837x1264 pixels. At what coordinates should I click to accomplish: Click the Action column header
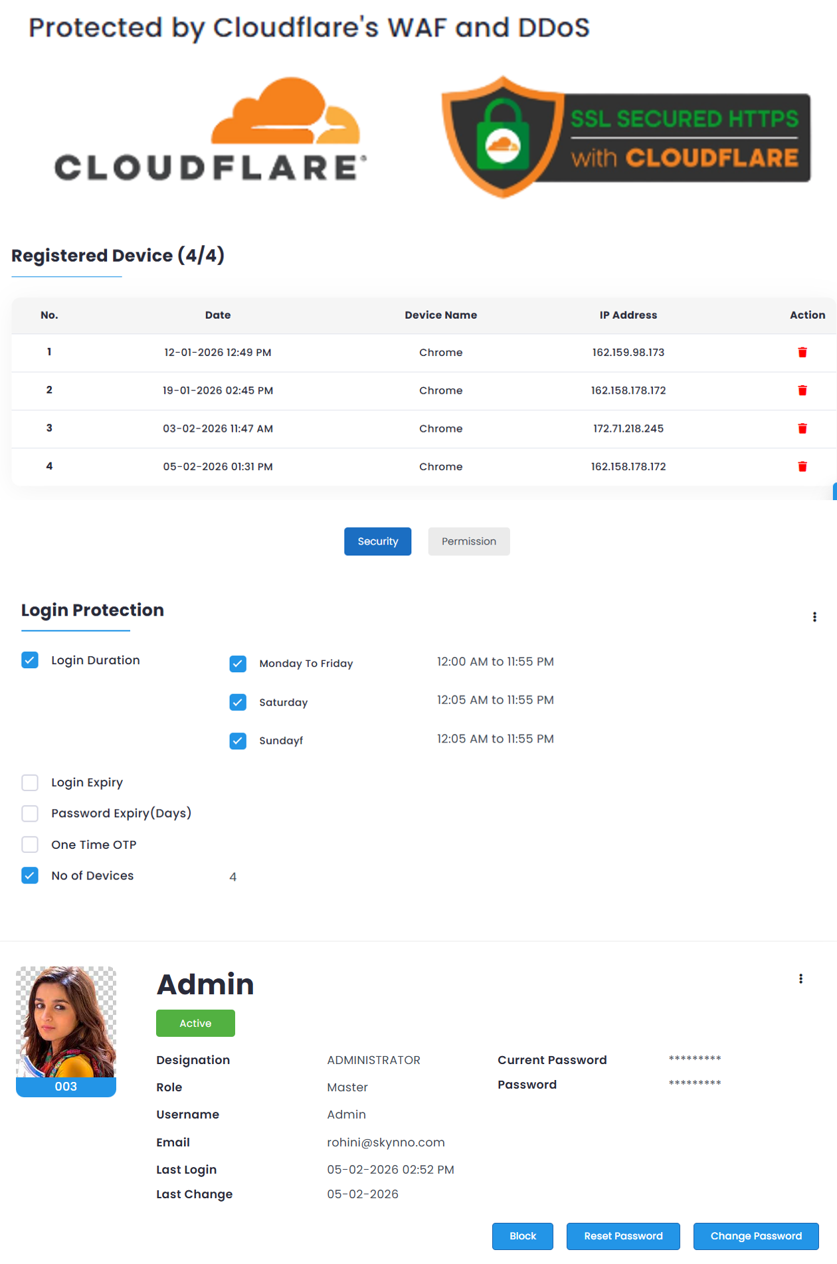(807, 315)
